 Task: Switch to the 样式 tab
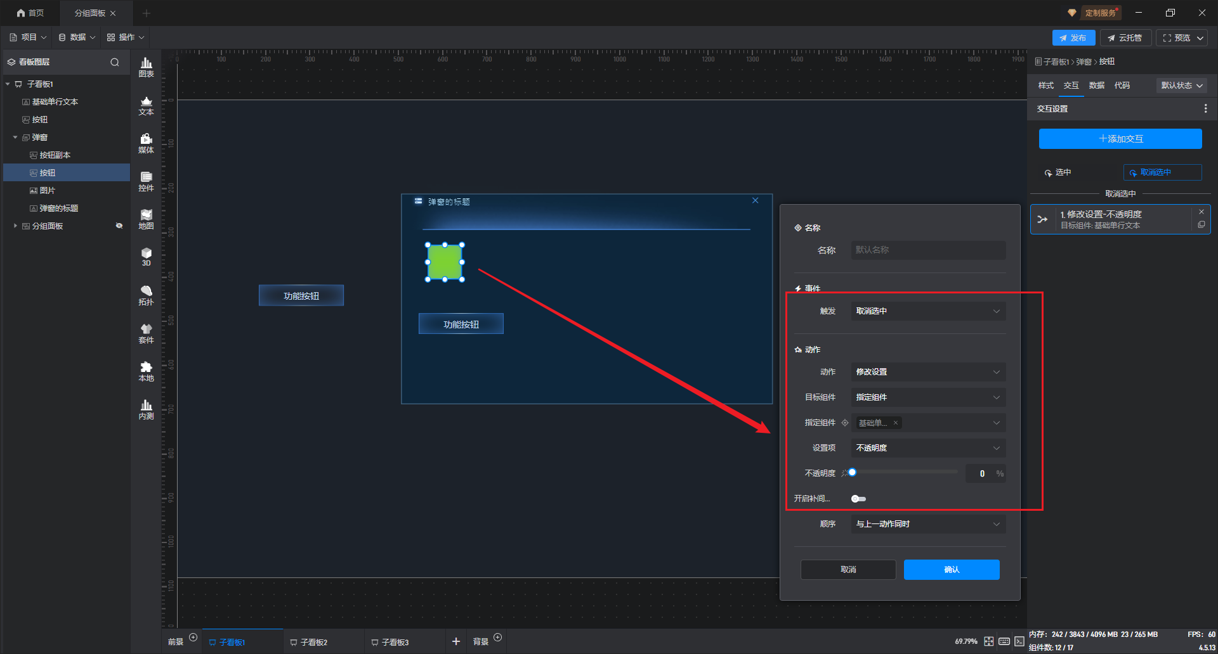pos(1045,86)
